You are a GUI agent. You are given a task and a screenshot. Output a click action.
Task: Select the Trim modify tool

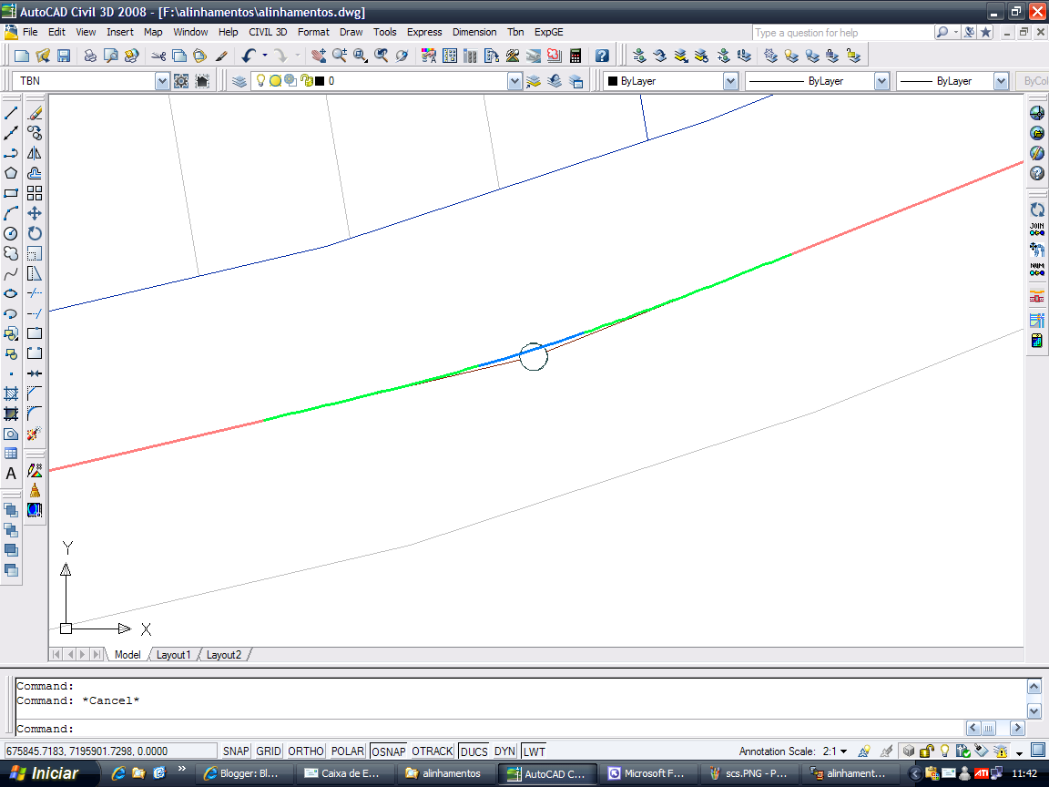(35, 293)
